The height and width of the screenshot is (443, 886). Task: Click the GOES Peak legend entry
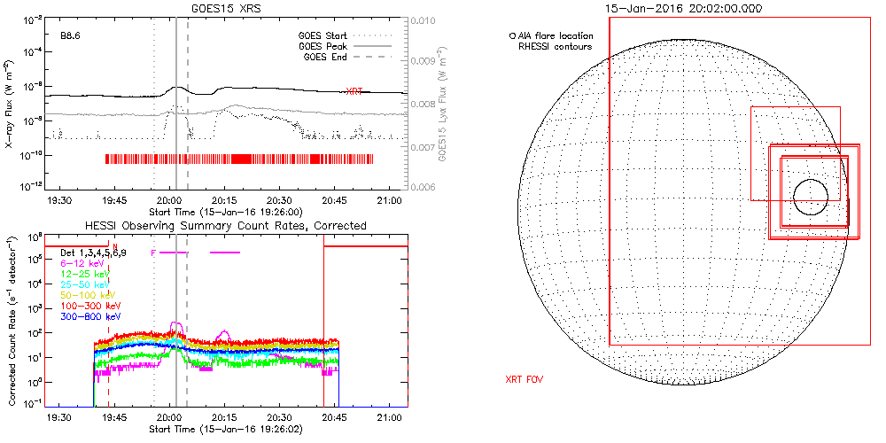coord(323,46)
